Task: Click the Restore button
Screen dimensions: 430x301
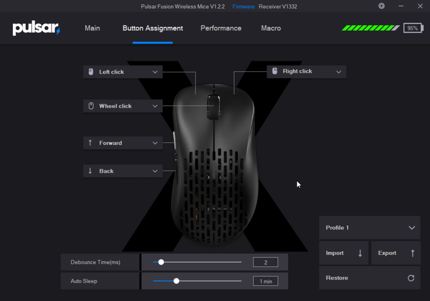Action: (369, 278)
